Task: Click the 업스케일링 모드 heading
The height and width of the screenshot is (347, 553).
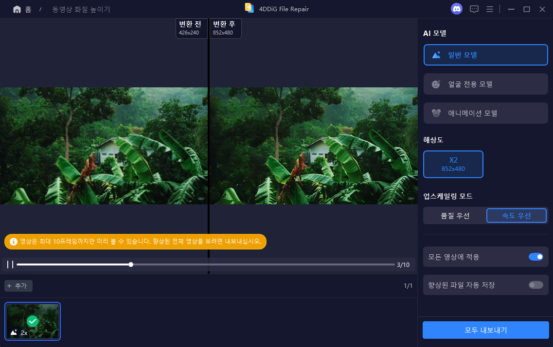Action: pyautogui.click(x=448, y=196)
